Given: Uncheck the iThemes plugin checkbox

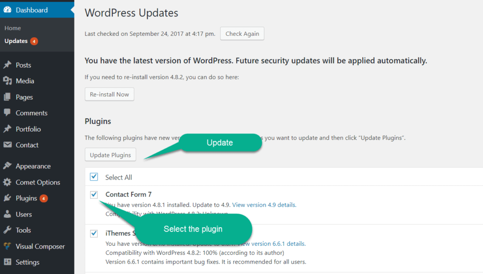Looking at the screenshot, I should click(x=94, y=233).
